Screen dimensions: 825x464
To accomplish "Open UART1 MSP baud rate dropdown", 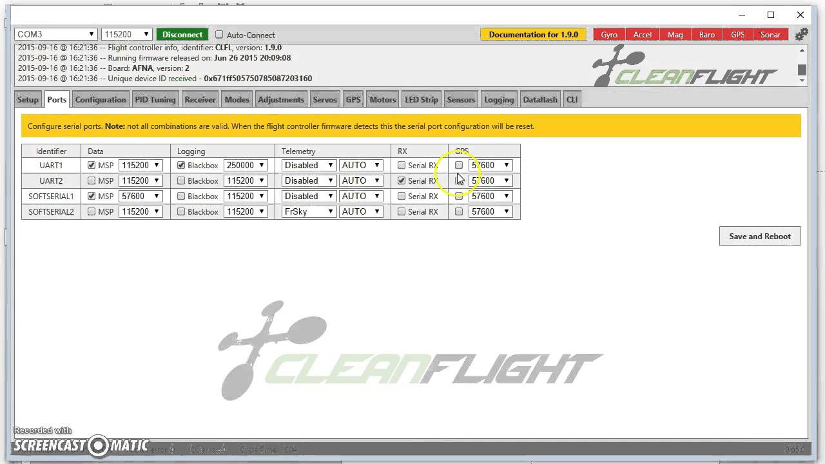I will click(x=141, y=165).
